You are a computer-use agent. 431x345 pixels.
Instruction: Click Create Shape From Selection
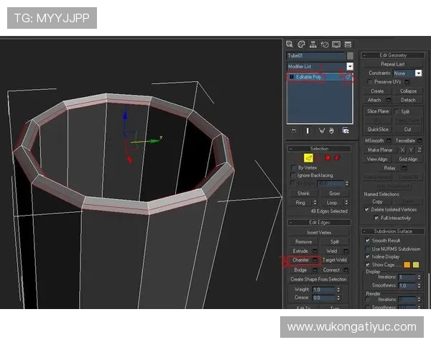pos(318,279)
